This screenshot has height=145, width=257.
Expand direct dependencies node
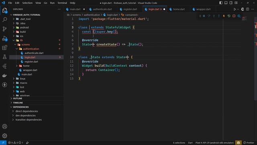tap(27, 111)
